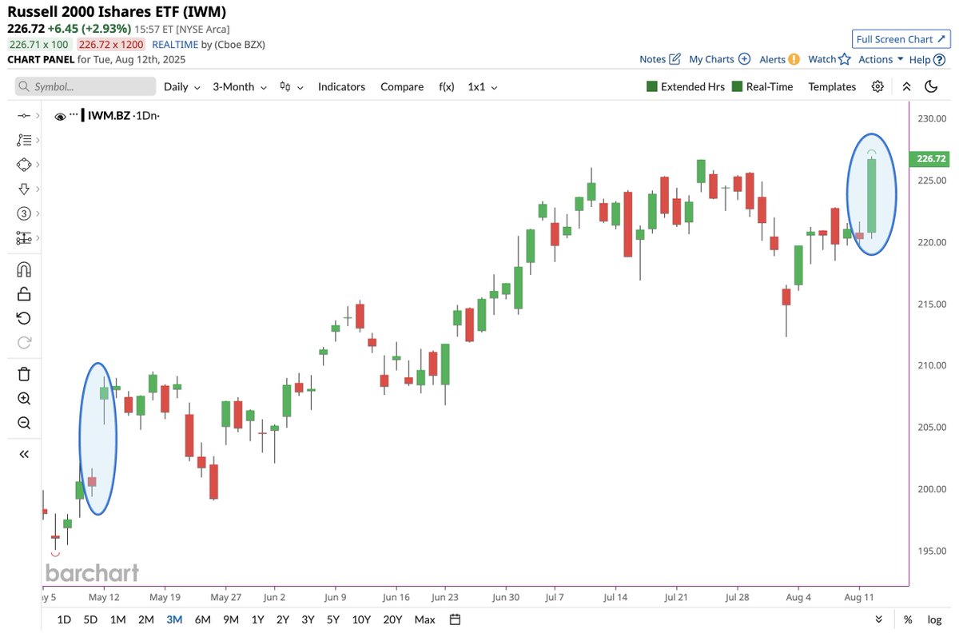Toggle percent scale button
Image resolution: width=959 pixels, height=641 pixels.
[908, 619]
